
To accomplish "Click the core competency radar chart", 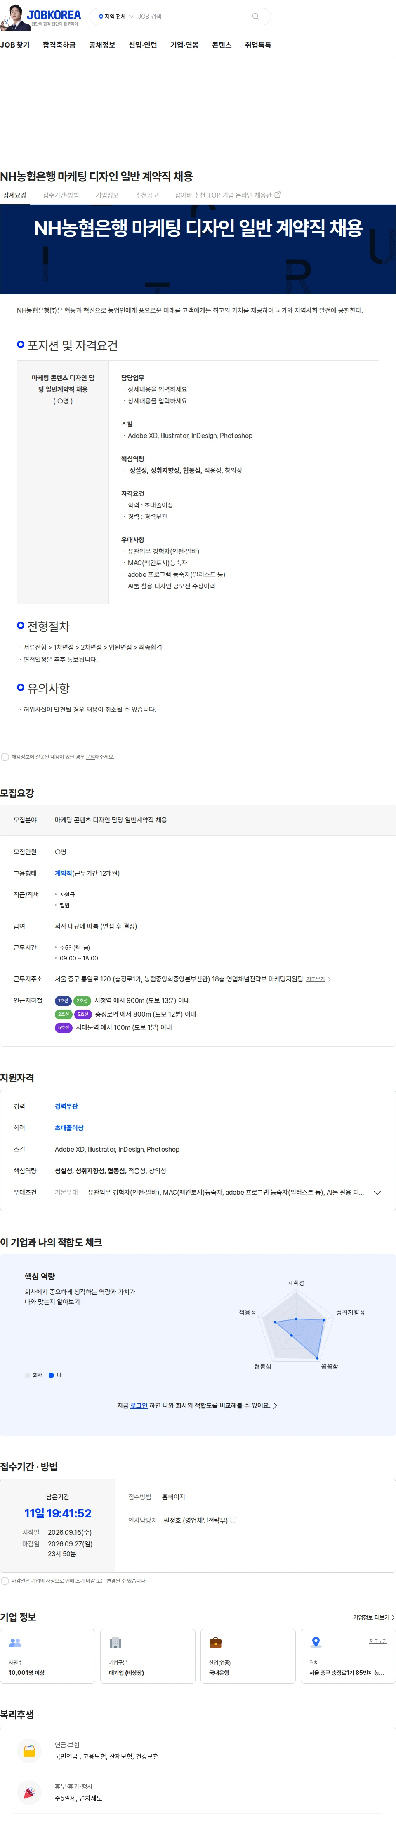I will (x=296, y=1325).
